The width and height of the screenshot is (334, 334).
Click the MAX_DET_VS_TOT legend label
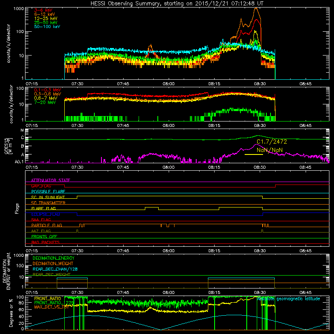[x=51, y=307]
